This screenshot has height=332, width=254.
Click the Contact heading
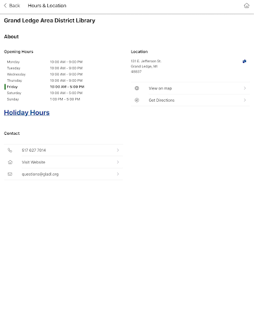tap(12, 134)
